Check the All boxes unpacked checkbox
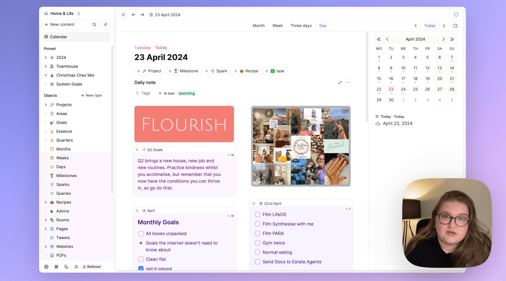 141,234
